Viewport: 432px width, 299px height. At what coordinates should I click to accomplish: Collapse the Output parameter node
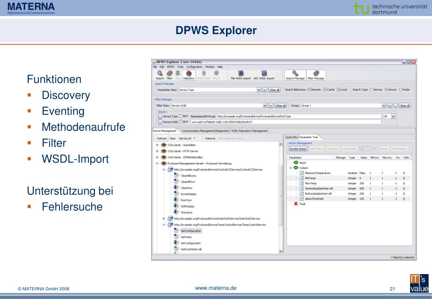tap(291, 168)
